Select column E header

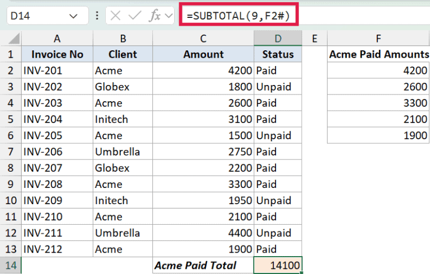coord(315,39)
